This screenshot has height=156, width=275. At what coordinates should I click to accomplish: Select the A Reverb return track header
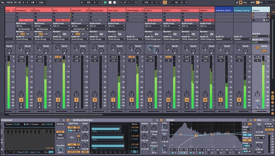(x=224, y=10)
